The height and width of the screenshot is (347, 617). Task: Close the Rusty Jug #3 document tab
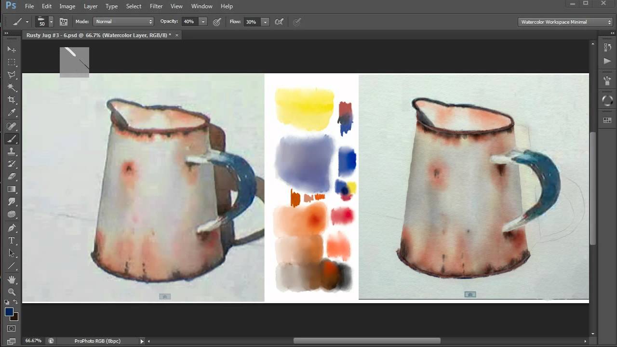click(177, 35)
